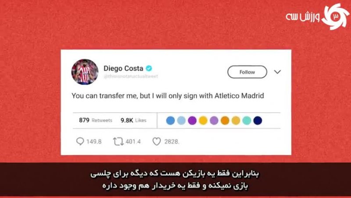
Task: Click the 401.4 retweet count
Action: coord(133,141)
